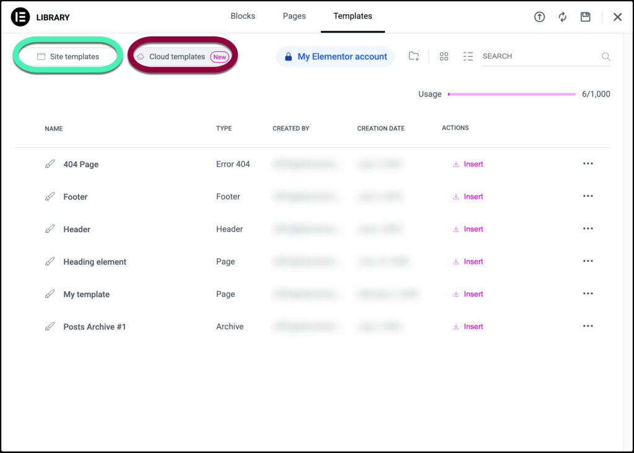Click the new folder icon
The width and height of the screenshot is (634, 453).
pos(414,56)
